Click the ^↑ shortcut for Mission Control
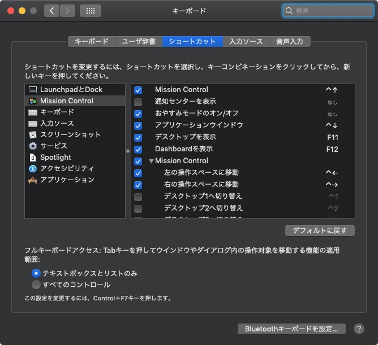Screen dimensions: 378x345 point(332,90)
